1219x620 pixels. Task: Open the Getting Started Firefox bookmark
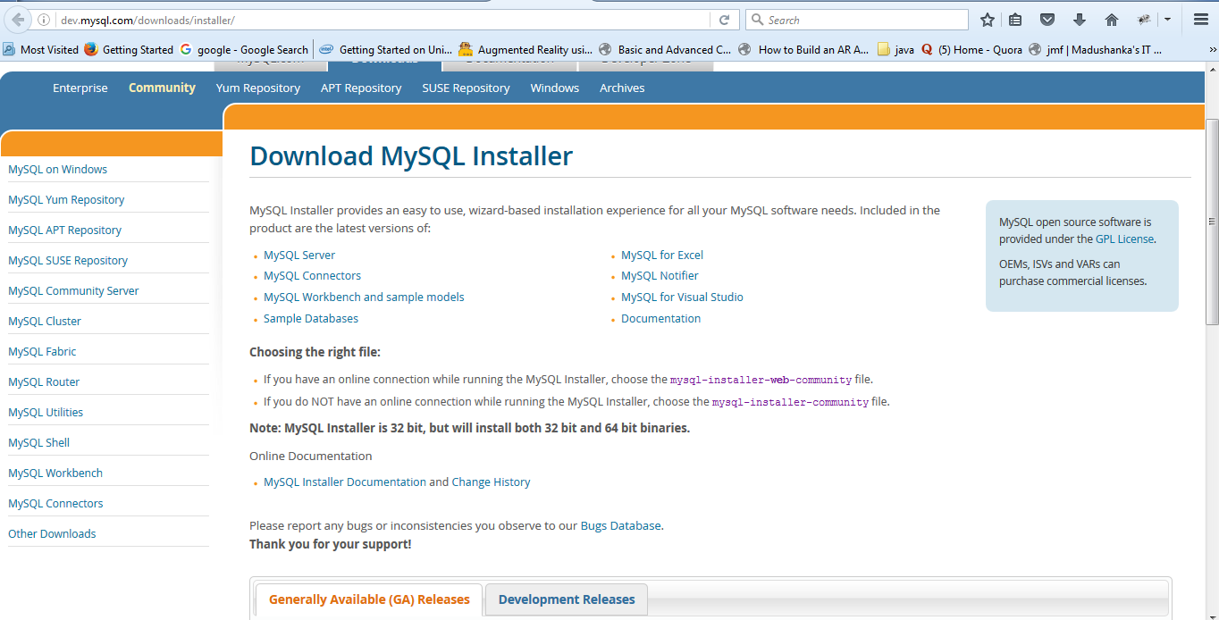pos(129,50)
